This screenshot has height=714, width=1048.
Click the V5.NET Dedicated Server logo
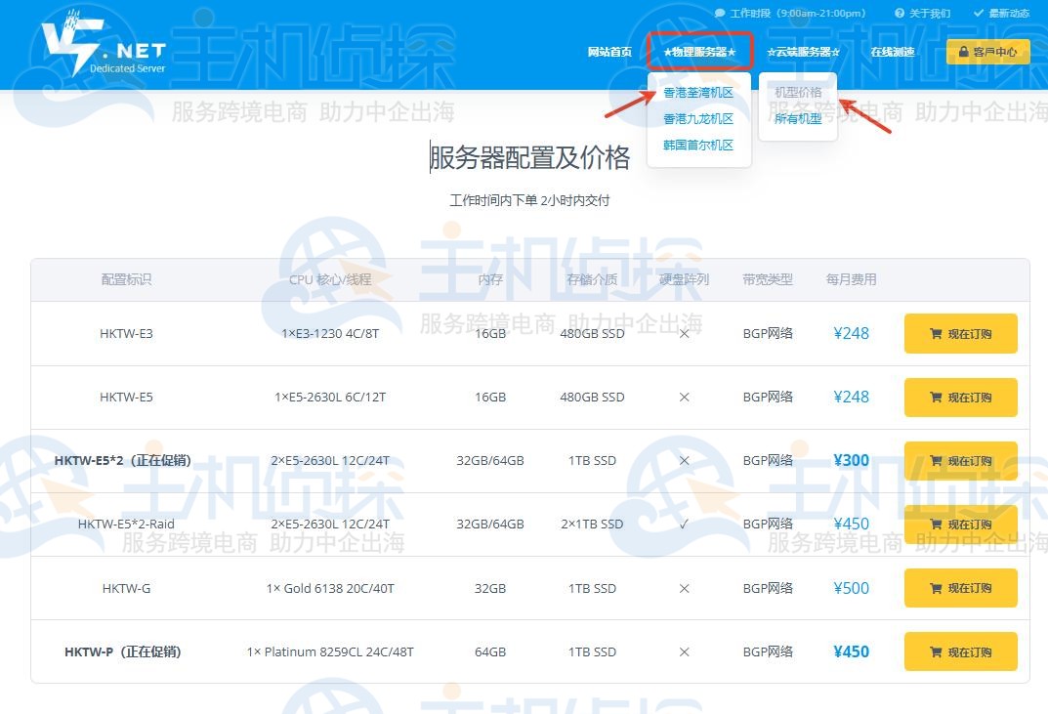click(x=103, y=44)
